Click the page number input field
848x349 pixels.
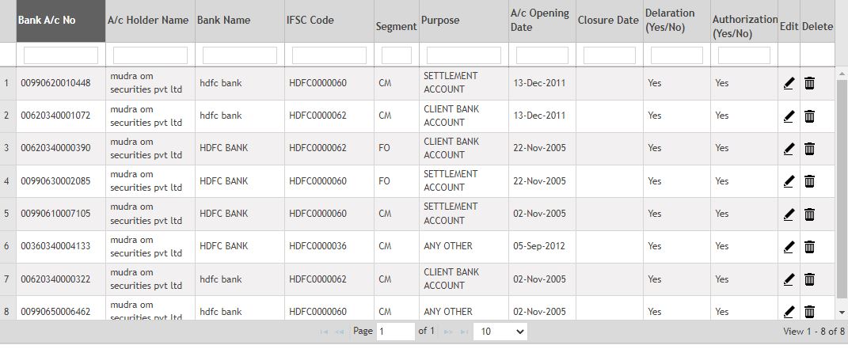click(x=396, y=332)
